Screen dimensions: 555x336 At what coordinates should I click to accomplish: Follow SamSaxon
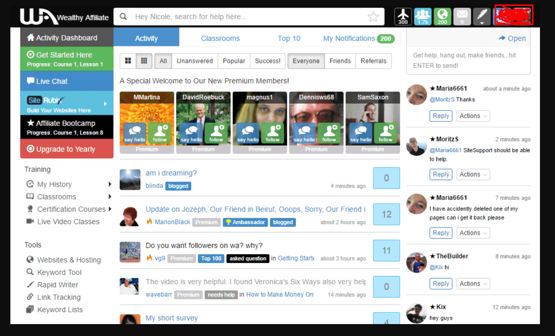(386, 133)
